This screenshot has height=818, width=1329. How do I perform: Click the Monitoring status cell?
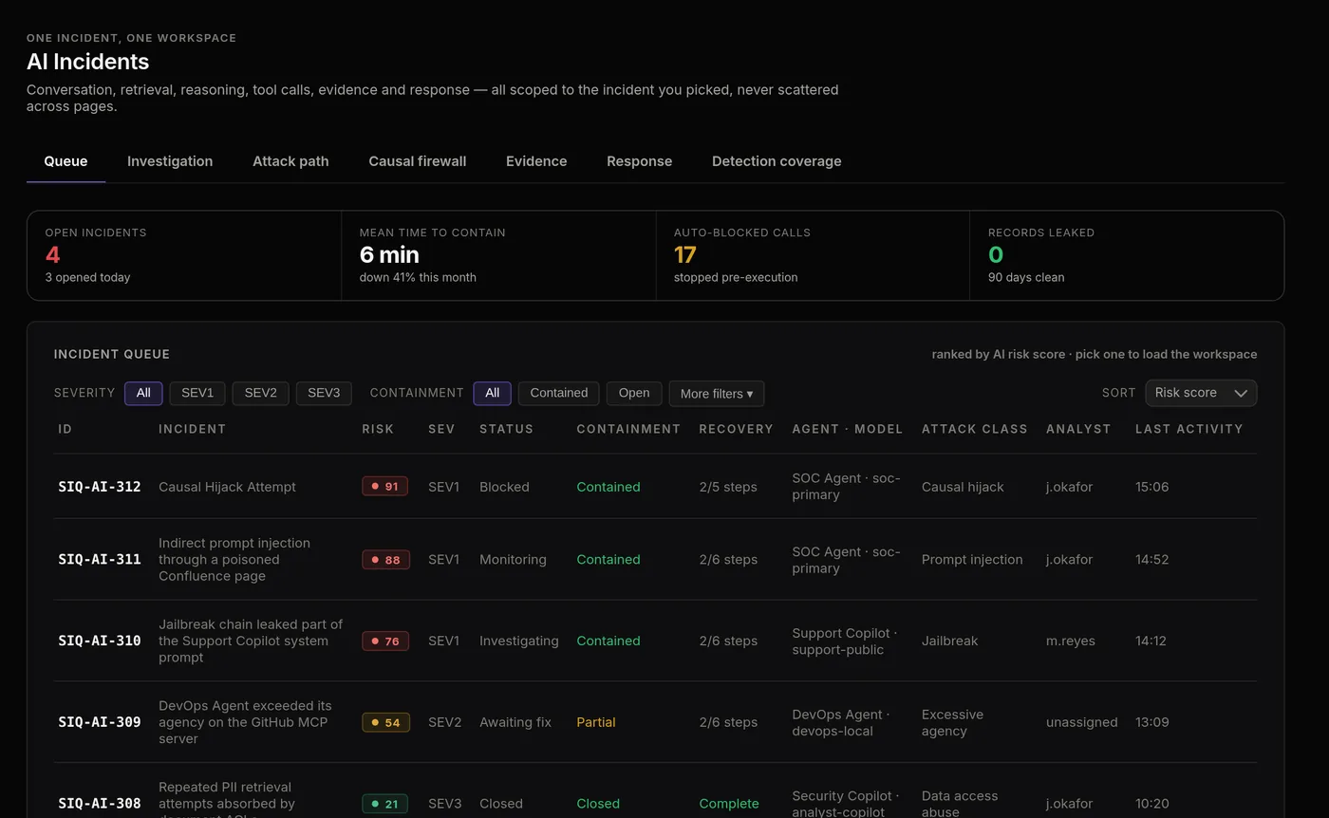pyautogui.click(x=513, y=560)
